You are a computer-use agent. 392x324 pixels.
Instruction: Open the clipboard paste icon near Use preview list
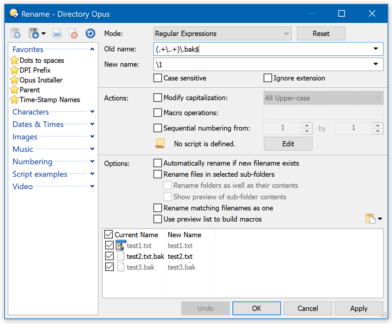point(370,219)
